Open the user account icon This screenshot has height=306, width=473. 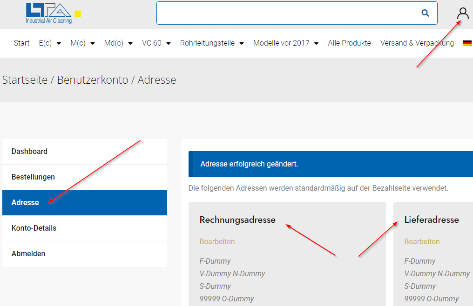click(463, 13)
